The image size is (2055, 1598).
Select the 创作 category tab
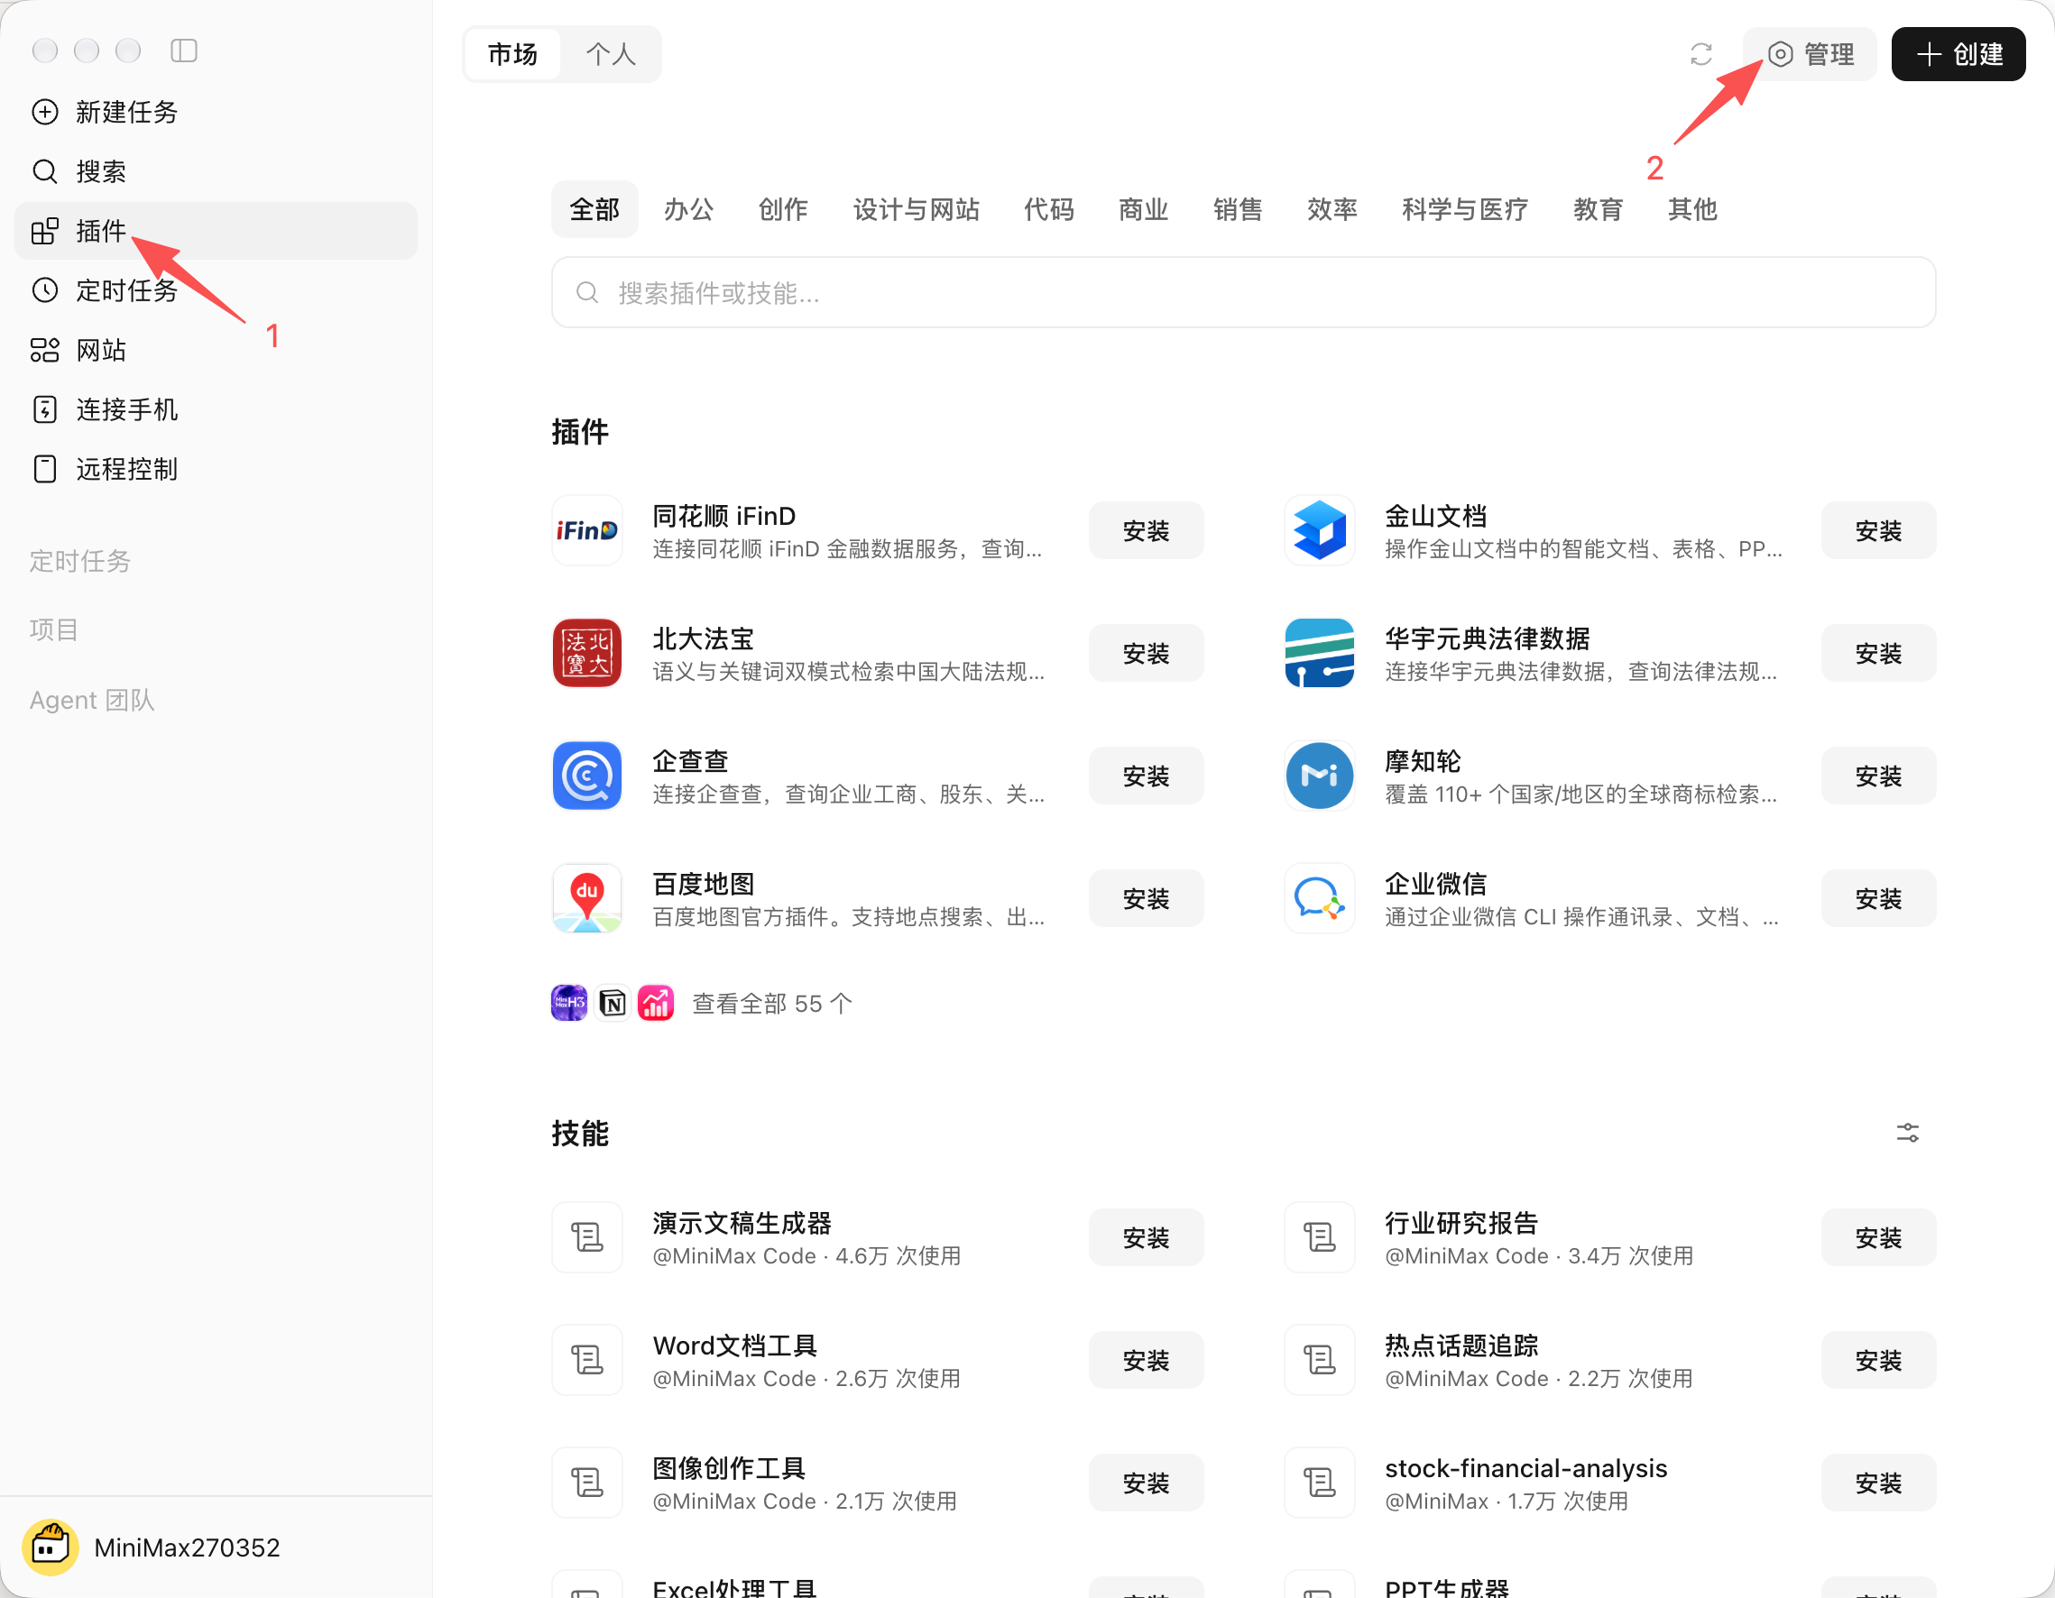pos(783,209)
